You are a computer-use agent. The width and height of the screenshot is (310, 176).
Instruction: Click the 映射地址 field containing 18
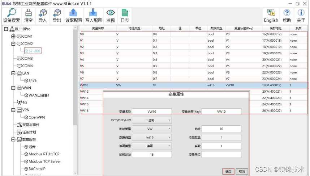[x=152, y=155]
